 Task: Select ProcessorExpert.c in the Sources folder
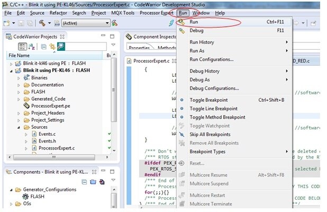57,148
